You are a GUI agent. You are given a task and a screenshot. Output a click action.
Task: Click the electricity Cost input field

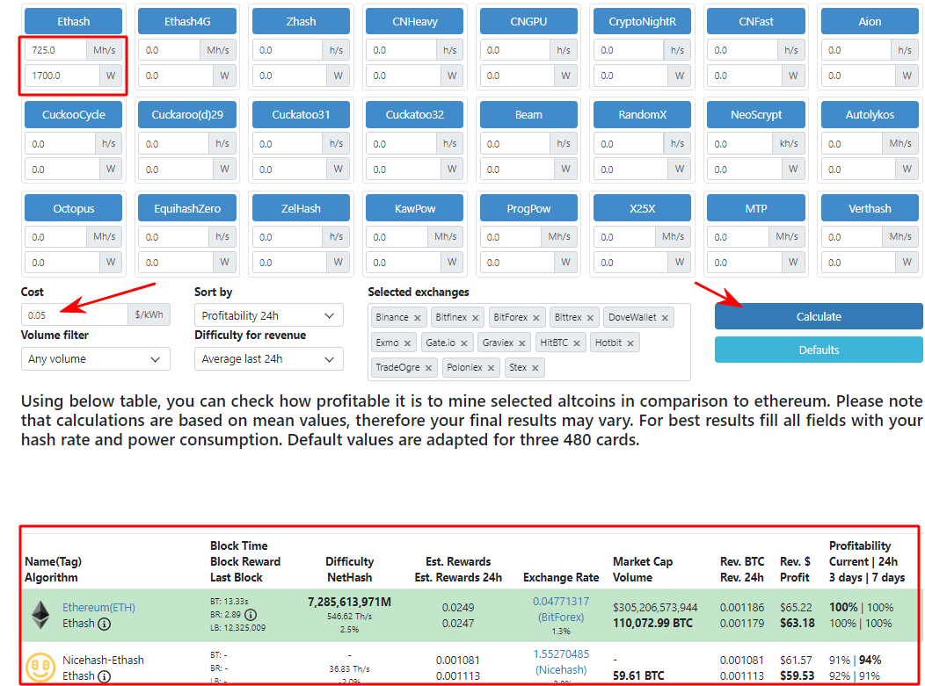point(75,315)
